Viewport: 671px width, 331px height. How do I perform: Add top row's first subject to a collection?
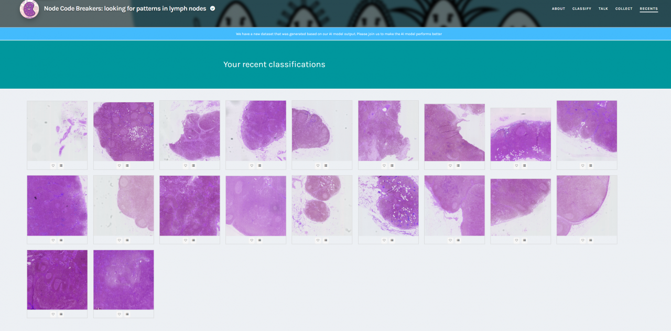pyautogui.click(x=61, y=165)
